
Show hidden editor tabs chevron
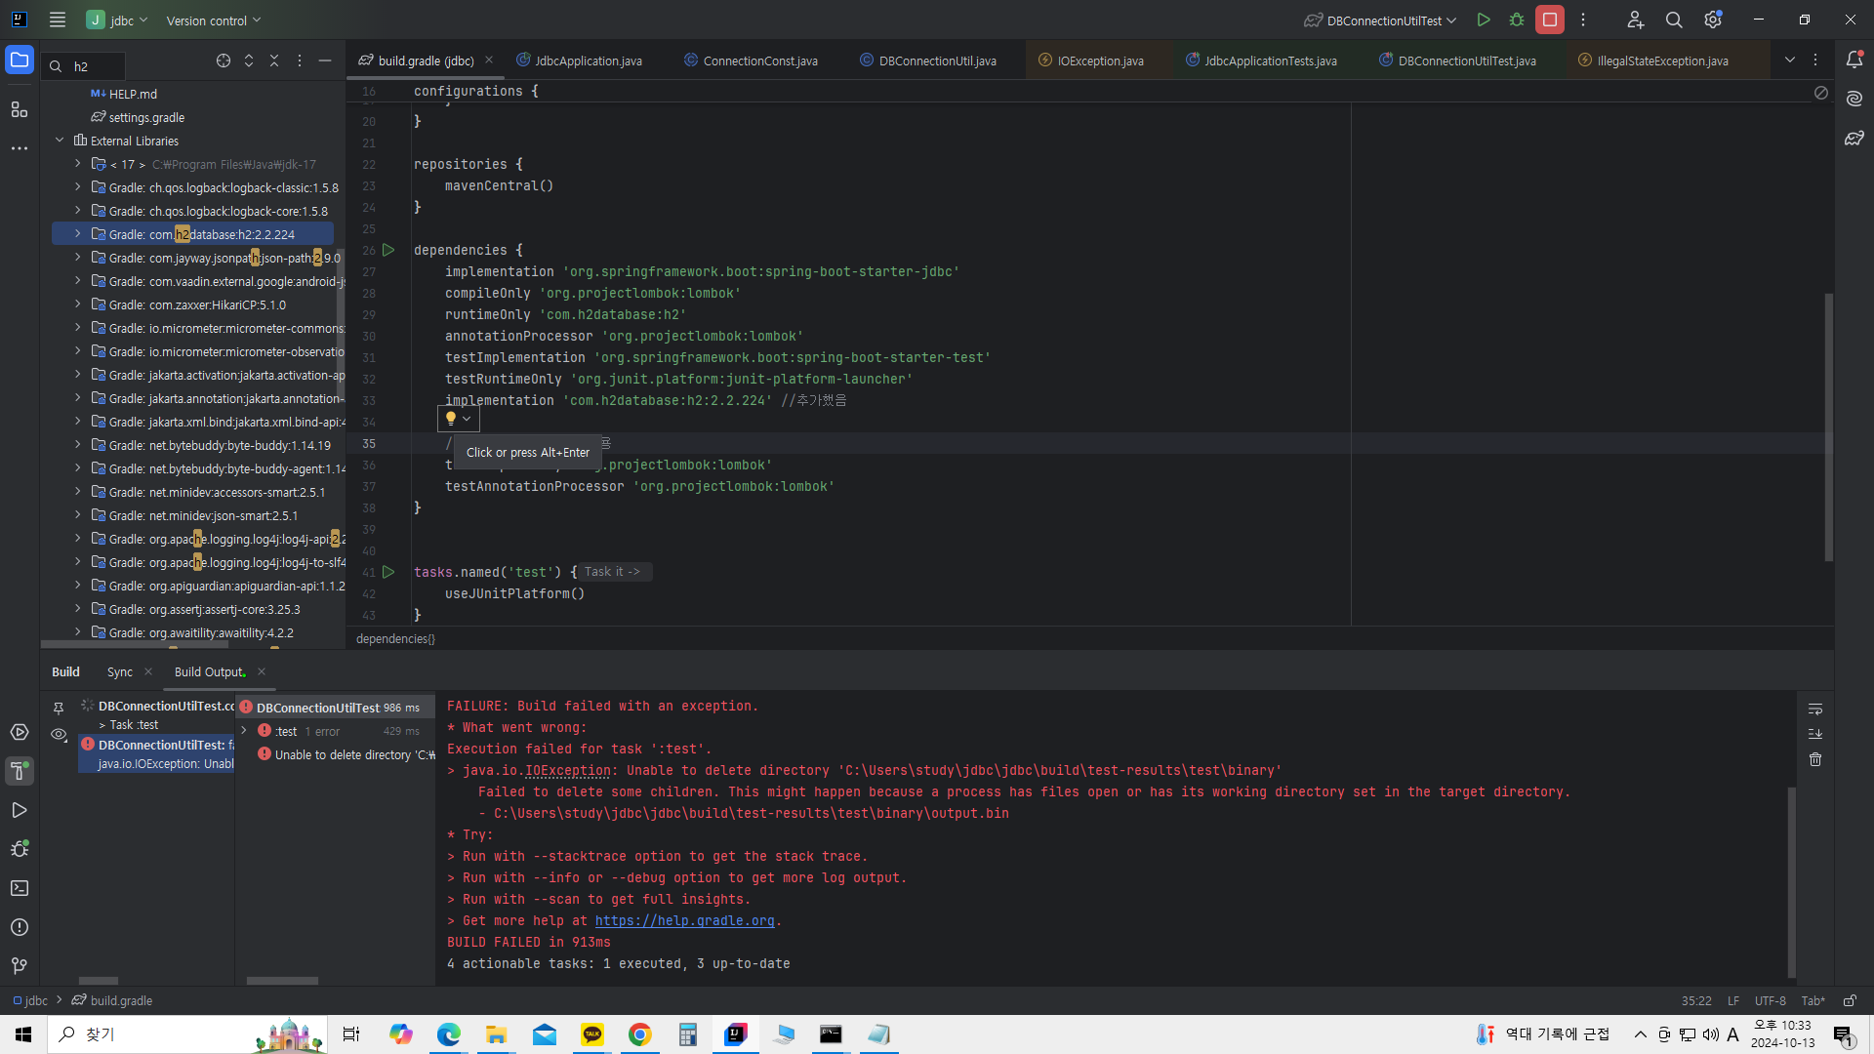point(1790,61)
